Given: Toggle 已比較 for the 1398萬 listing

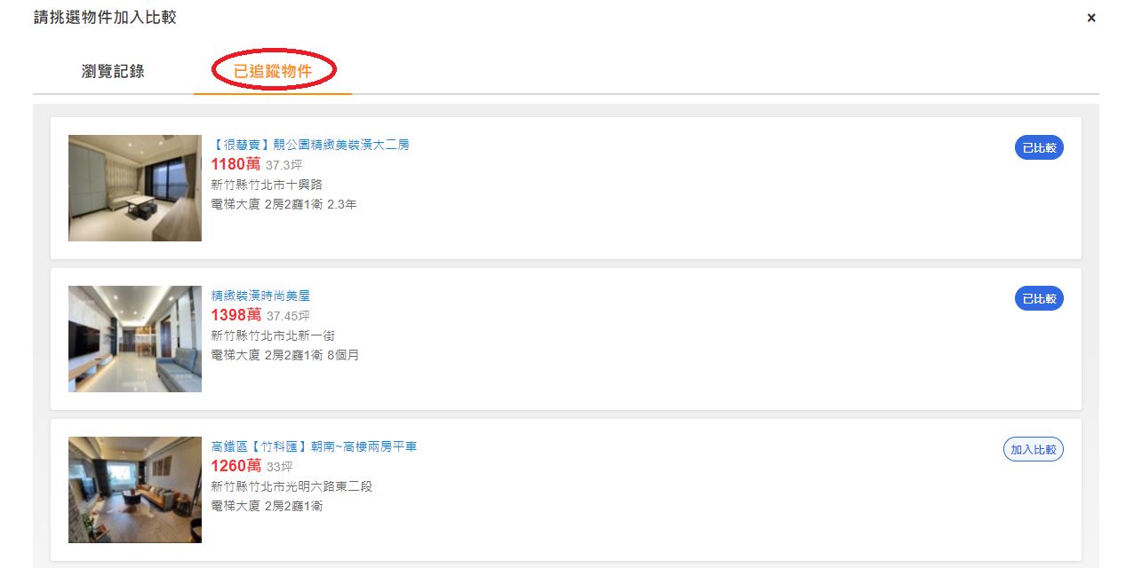Looking at the screenshot, I should (x=1039, y=299).
